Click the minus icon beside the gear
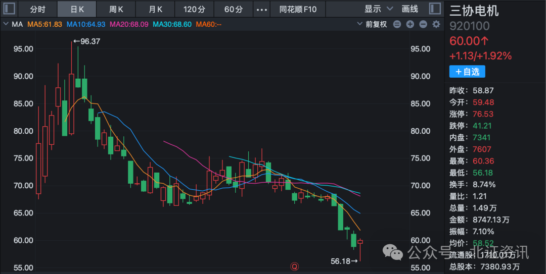546x274 pixels. coord(423,24)
